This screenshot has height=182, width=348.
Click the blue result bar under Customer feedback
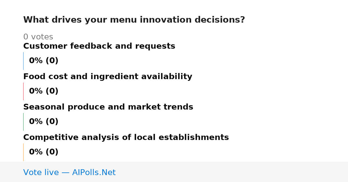click(x=23, y=61)
